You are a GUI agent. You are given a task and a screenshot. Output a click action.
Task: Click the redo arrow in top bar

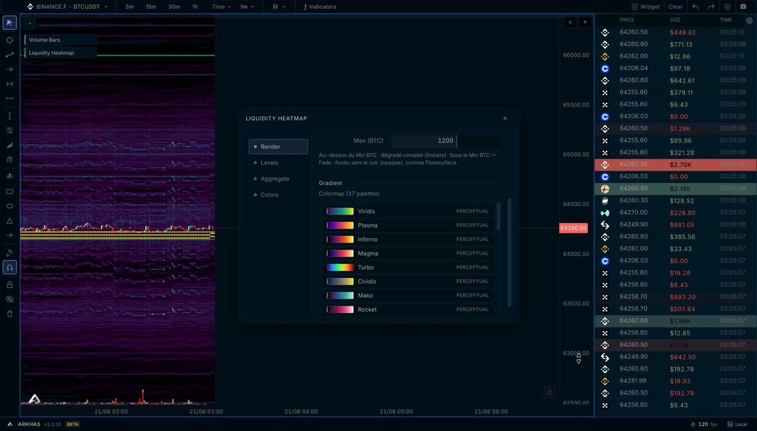tap(711, 6)
